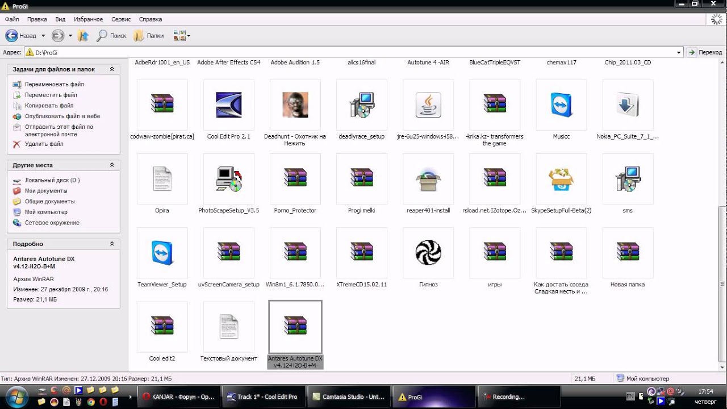Open the Файл menu

coord(12,19)
